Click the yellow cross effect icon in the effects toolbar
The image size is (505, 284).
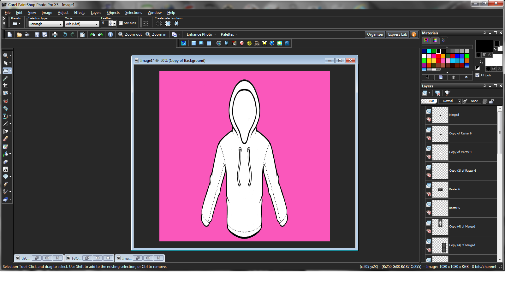pos(264,43)
